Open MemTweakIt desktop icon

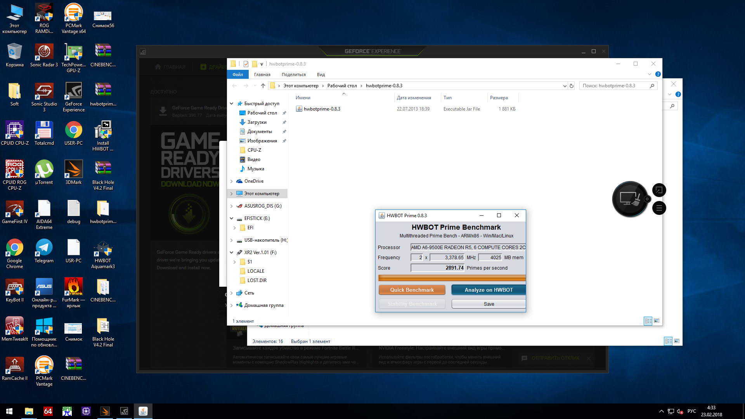click(x=14, y=329)
